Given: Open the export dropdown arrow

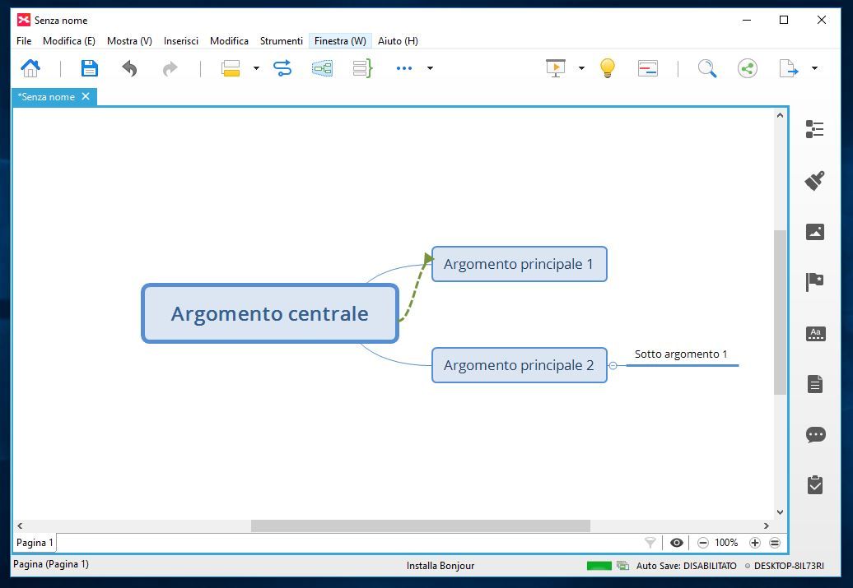Looking at the screenshot, I should pyautogui.click(x=814, y=68).
